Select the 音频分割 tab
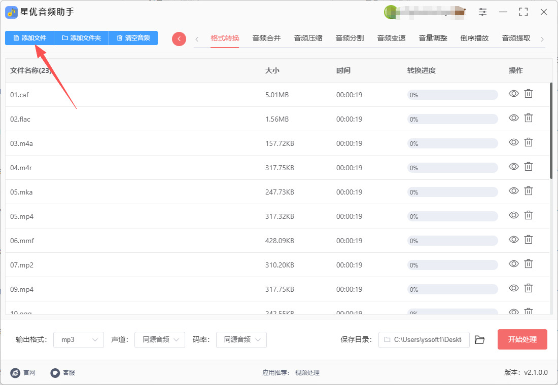Screen dimensions: 558x385 pyautogui.click(x=350, y=38)
